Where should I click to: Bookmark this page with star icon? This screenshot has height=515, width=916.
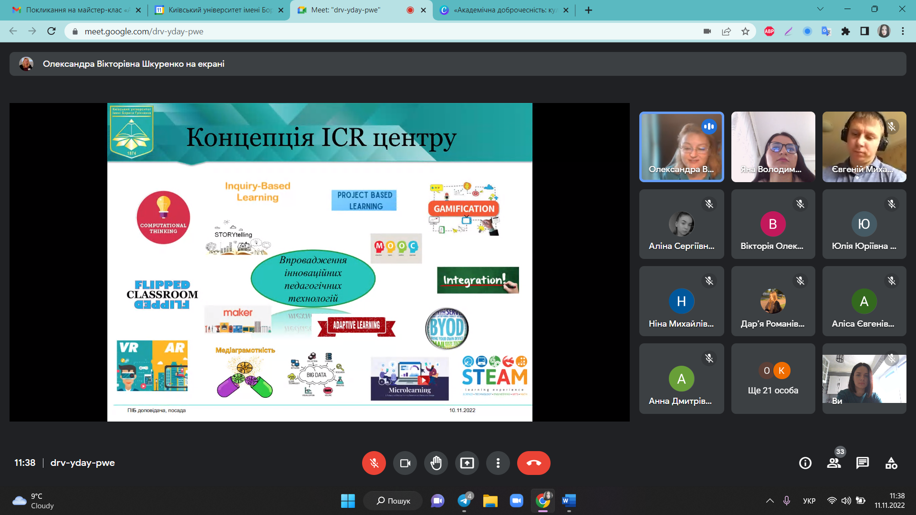coord(745,31)
